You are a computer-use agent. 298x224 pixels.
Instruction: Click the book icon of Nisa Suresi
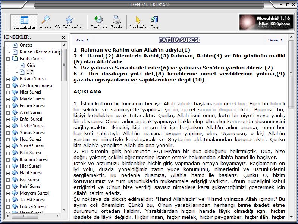(x=15, y=92)
